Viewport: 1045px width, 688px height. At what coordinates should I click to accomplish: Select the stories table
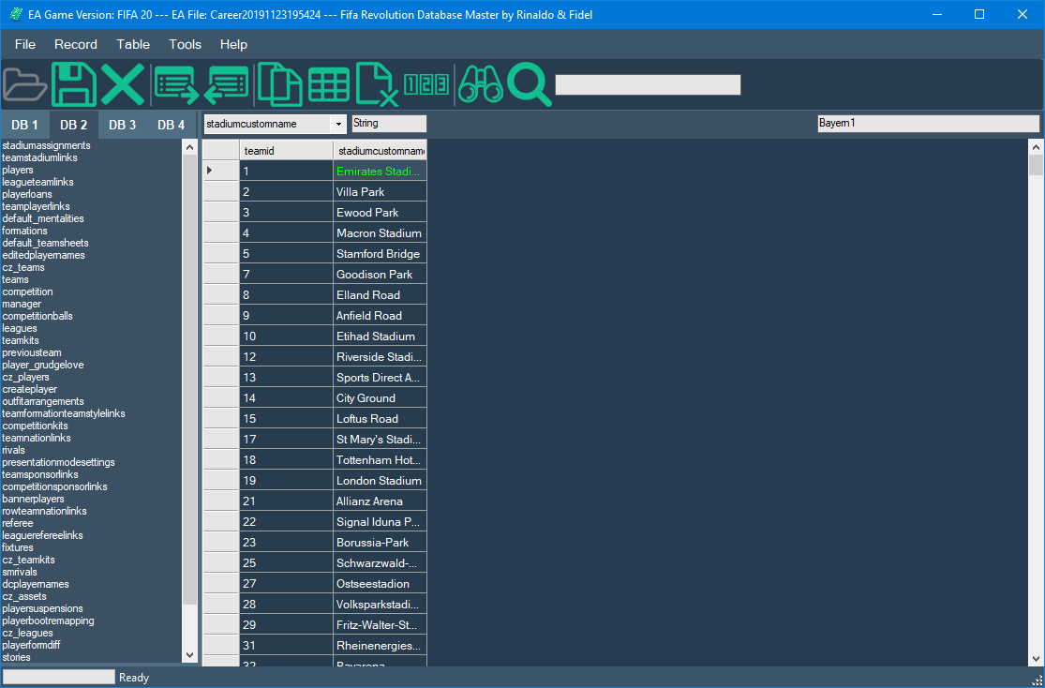point(17,657)
